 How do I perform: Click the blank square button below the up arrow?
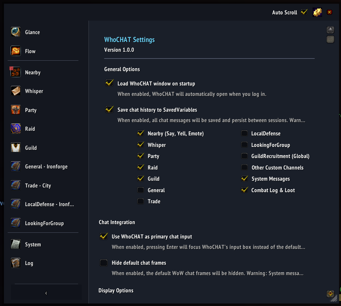[x=330, y=40]
